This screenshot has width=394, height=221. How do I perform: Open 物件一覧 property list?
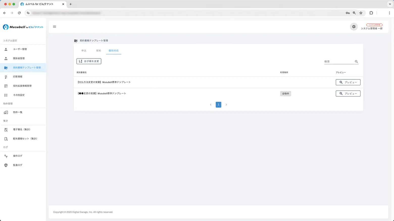click(x=18, y=112)
